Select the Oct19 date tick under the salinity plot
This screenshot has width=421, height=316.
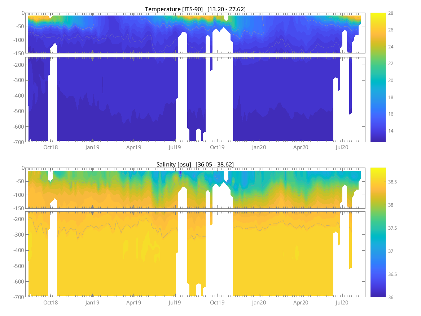pyautogui.click(x=217, y=302)
